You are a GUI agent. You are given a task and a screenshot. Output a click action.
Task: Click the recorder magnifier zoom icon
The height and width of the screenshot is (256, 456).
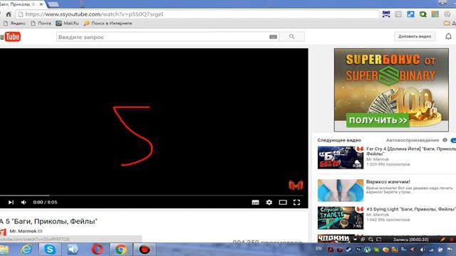pyautogui.click(x=370, y=240)
